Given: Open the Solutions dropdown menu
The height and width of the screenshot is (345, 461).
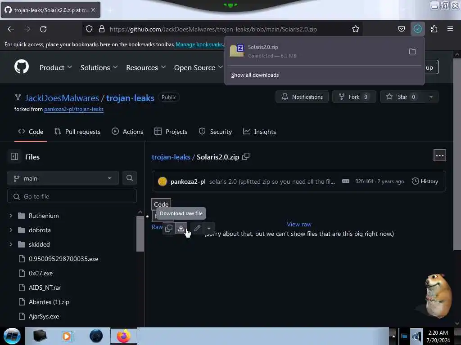Looking at the screenshot, I should point(99,67).
